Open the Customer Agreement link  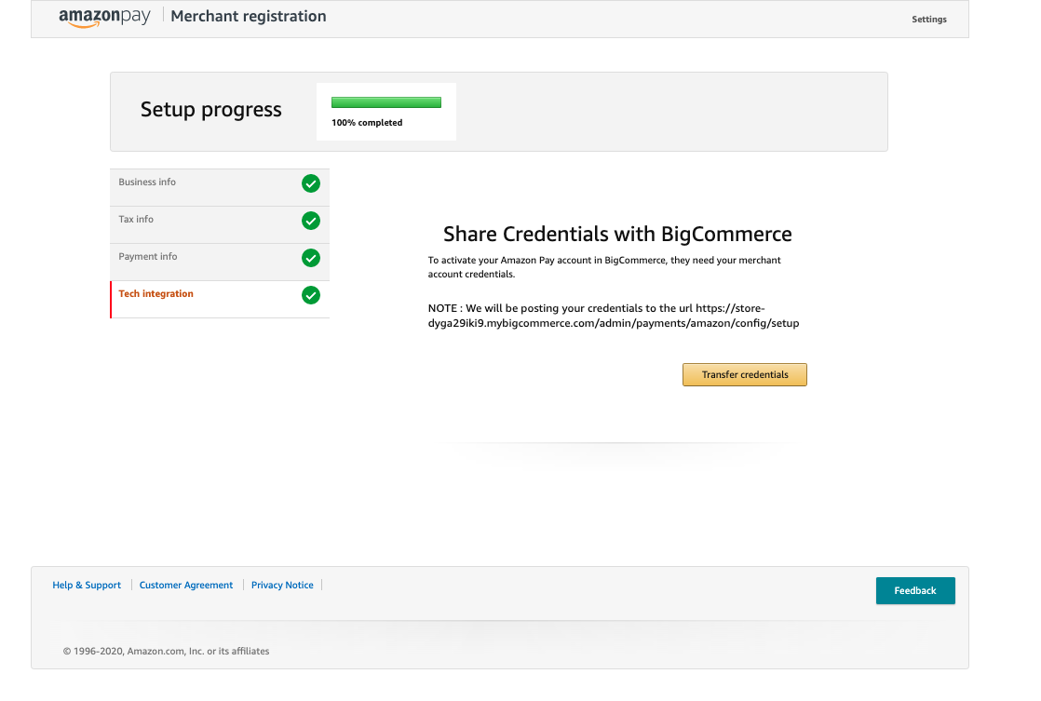(x=186, y=586)
